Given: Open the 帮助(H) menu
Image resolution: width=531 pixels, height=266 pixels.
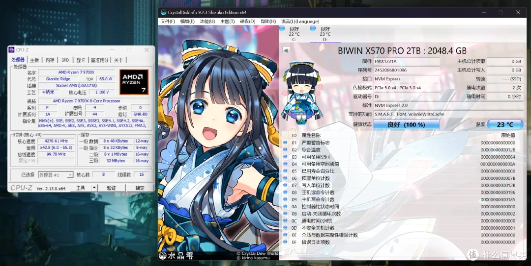Looking at the screenshot, I should (268, 21).
